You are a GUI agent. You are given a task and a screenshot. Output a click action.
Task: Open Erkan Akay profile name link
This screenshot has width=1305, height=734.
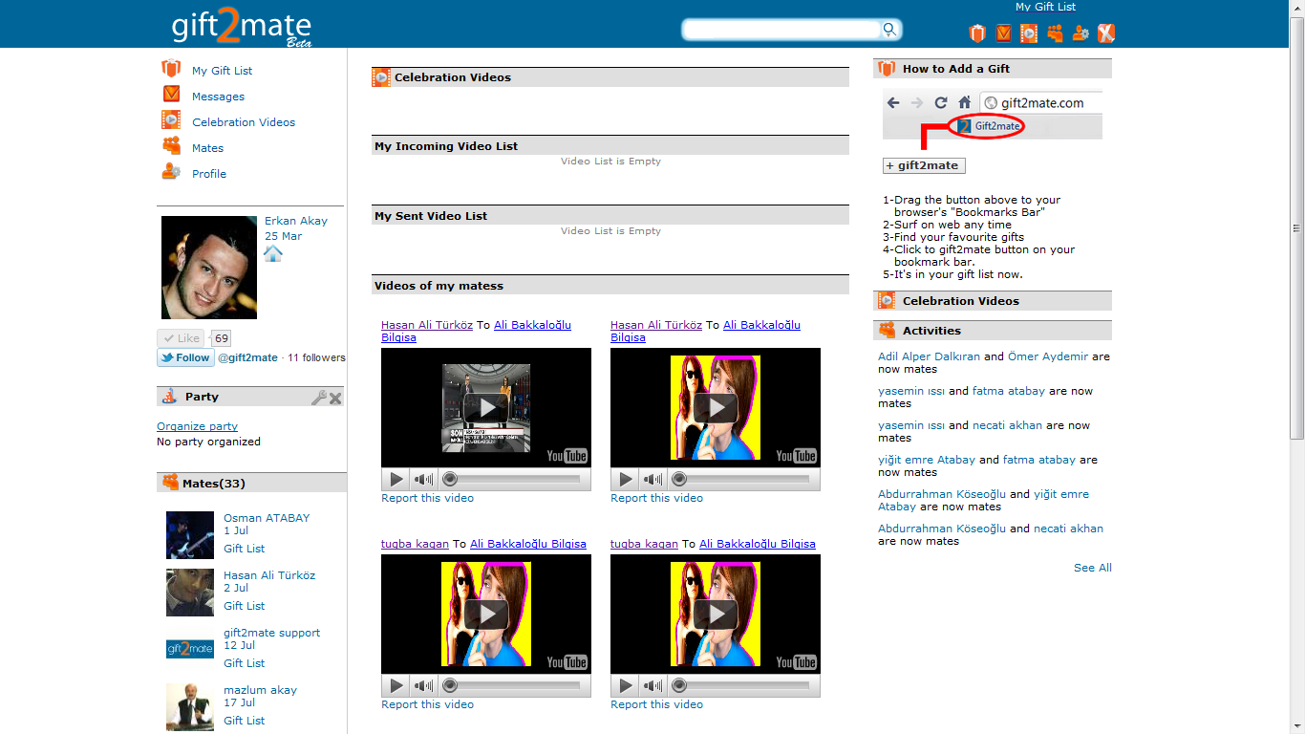pos(296,221)
